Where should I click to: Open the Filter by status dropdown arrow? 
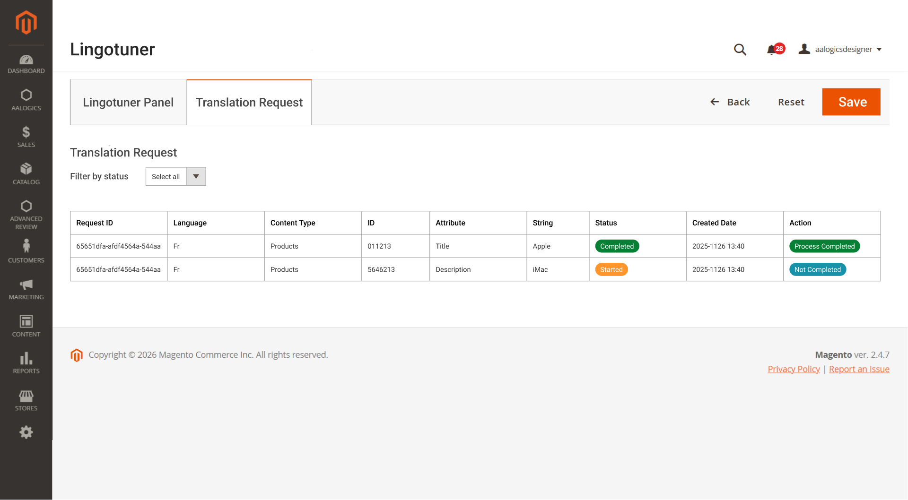coord(196,176)
